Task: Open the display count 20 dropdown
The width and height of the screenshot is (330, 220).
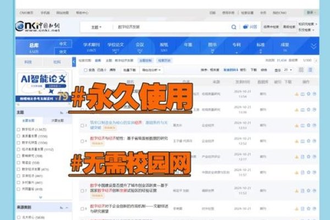Action: (x=288, y=70)
